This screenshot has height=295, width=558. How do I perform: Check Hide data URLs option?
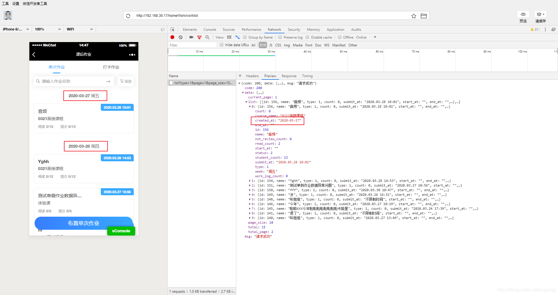(x=222, y=45)
